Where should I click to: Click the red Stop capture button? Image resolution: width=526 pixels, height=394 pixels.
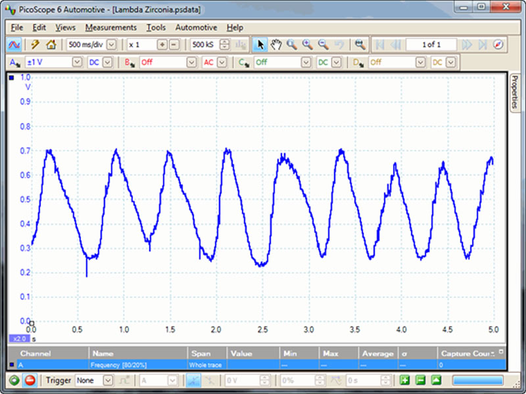[x=30, y=380]
